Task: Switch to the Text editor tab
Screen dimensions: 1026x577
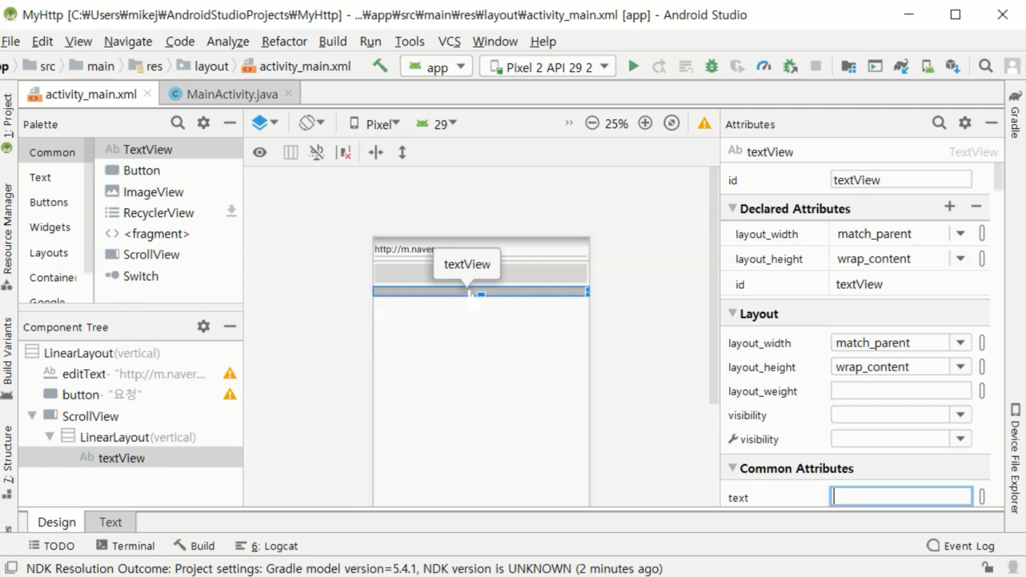Action: (110, 522)
